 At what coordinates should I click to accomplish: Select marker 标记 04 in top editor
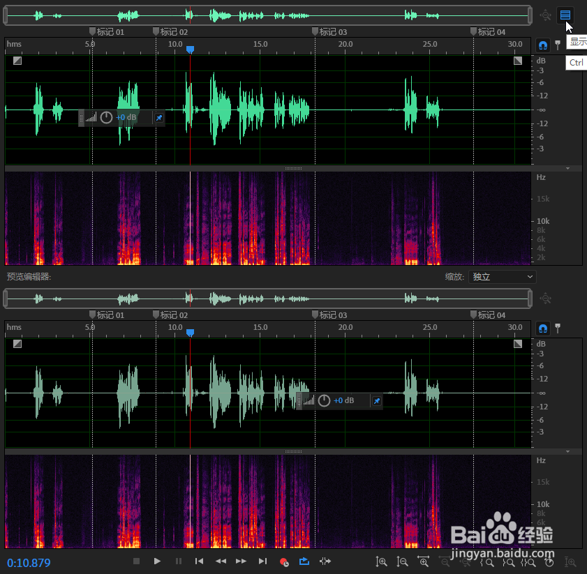(488, 32)
